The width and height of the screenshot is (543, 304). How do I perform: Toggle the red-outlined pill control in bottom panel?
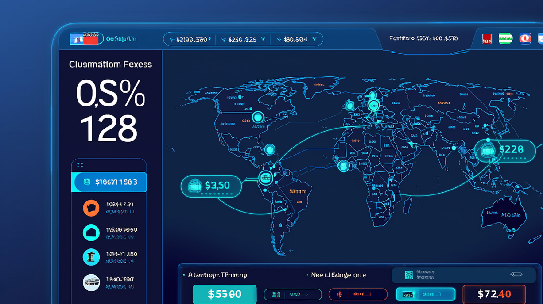coord(358,294)
